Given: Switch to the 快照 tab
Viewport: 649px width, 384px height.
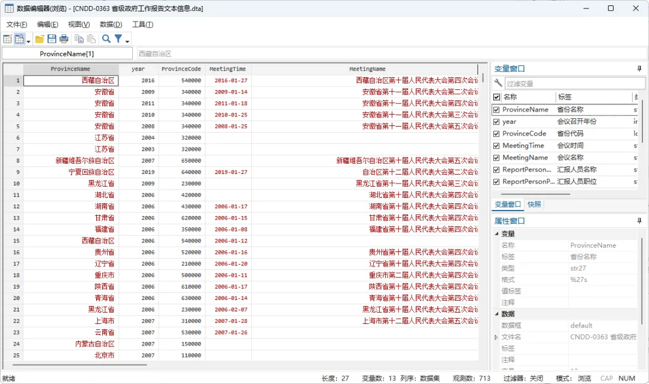Looking at the screenshot, I should tap(534, 204).
